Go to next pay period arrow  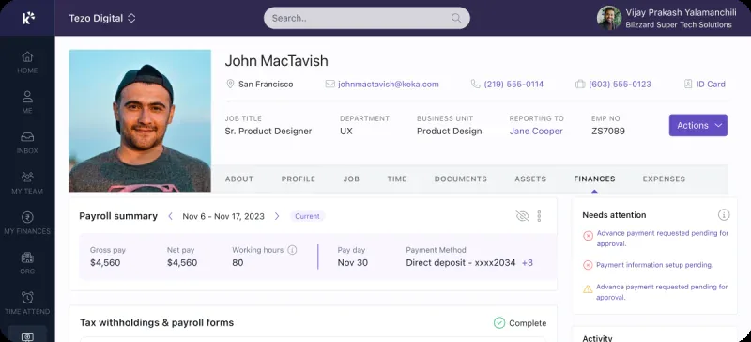[x=276, y=216]
